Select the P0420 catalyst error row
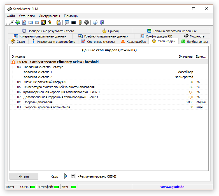 tap(58, 62)
